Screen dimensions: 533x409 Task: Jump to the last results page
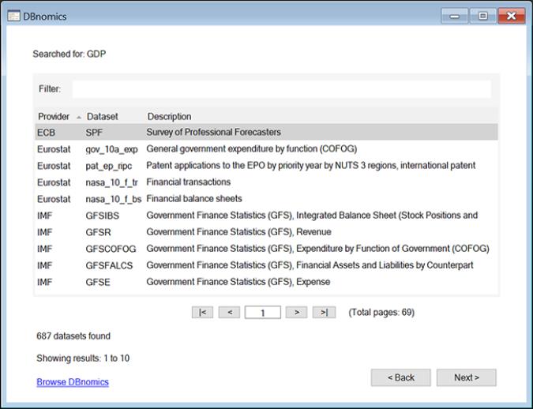[x=324, y=312]
